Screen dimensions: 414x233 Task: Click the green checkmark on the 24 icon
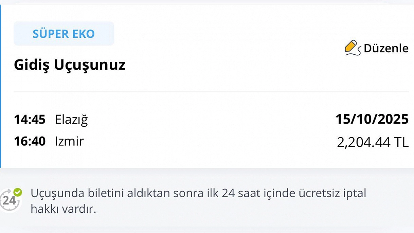[x=17, y=193]
